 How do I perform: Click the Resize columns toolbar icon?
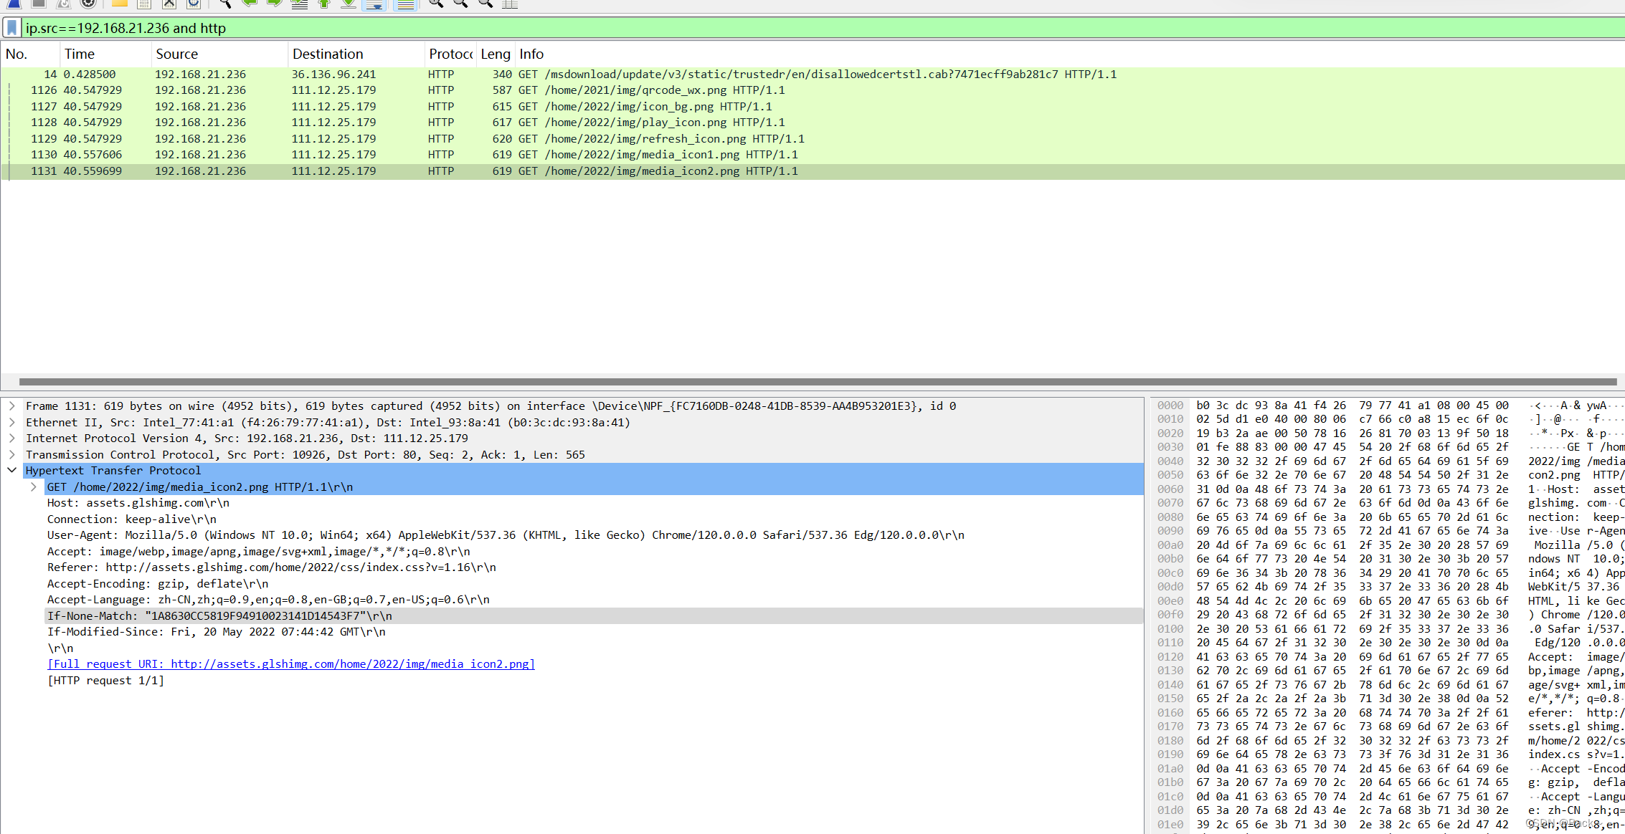point(510,4)
